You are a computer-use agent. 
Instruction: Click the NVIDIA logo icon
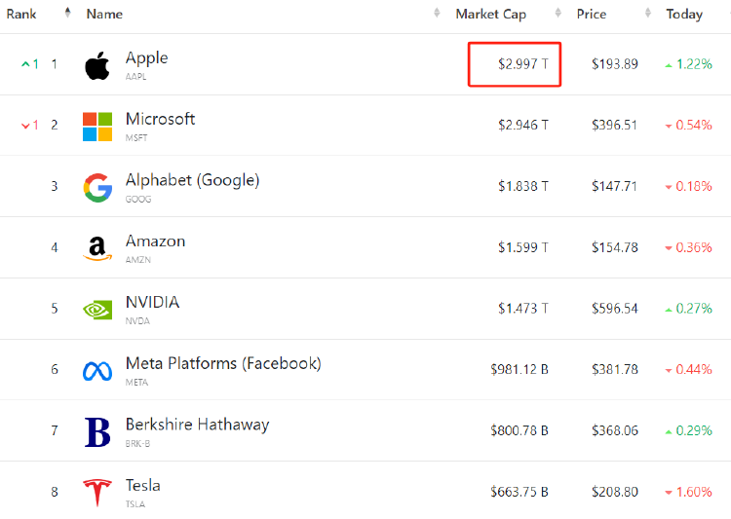[x=97, y=310]
